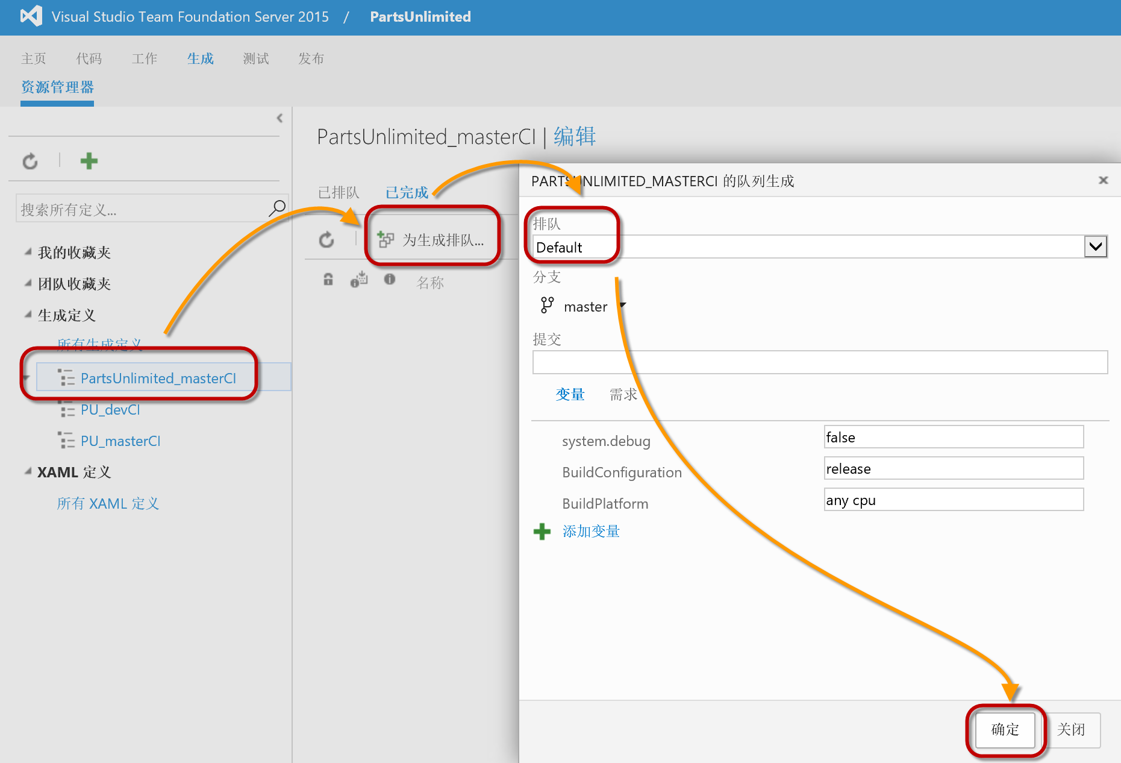Edit the BuildConfiguration value field
Screen dimensions: 1121x763
click(x=954, y=468)
